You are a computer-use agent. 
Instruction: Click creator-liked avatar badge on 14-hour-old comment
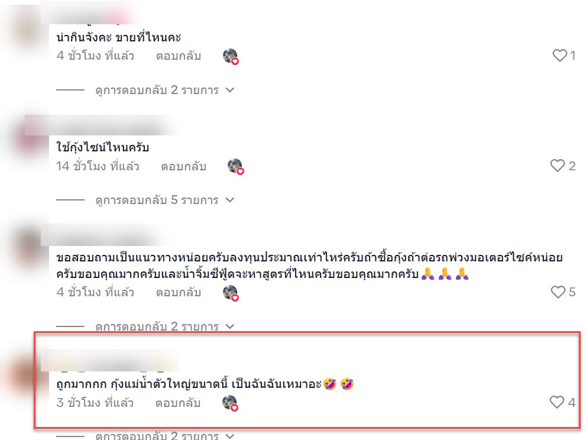tap(236, 166)
